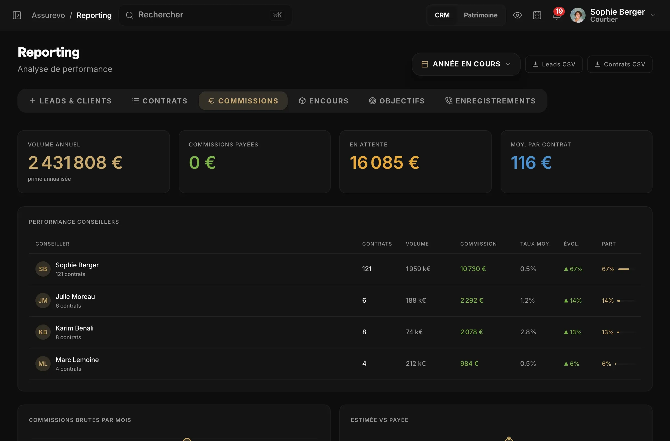Image resolution: width=670 pixels, height=441 pixels.
Task: Open the calendar icon in header
Action: 537,15
